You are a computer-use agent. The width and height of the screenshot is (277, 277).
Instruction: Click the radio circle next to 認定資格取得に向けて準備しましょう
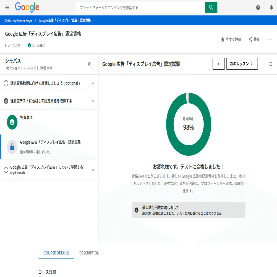pyautogui.click(x=5, y=83)
